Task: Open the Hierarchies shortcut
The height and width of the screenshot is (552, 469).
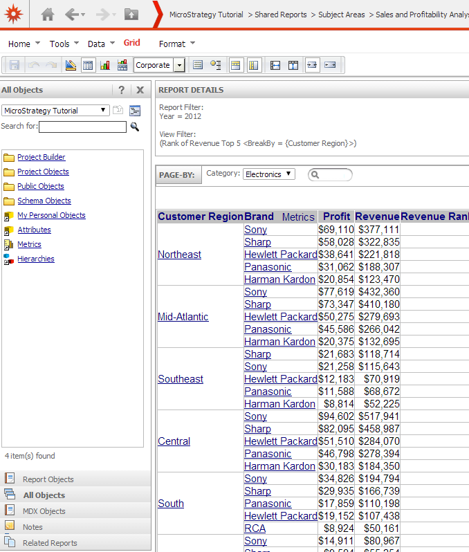Action: pyautogui.click(x=35, y=259)
